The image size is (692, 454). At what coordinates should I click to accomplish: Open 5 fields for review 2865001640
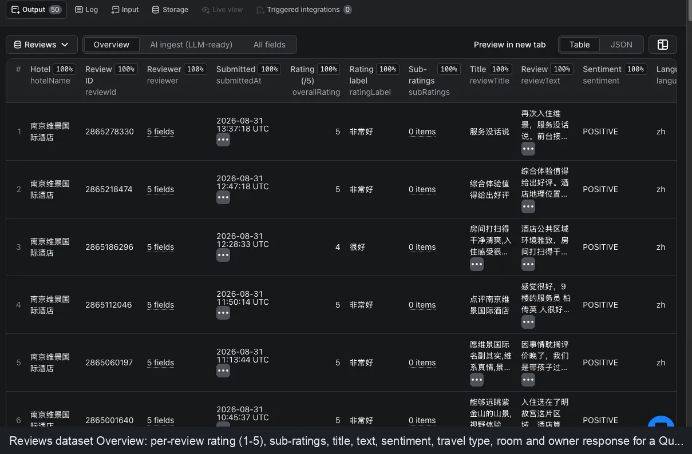(160, 420)
